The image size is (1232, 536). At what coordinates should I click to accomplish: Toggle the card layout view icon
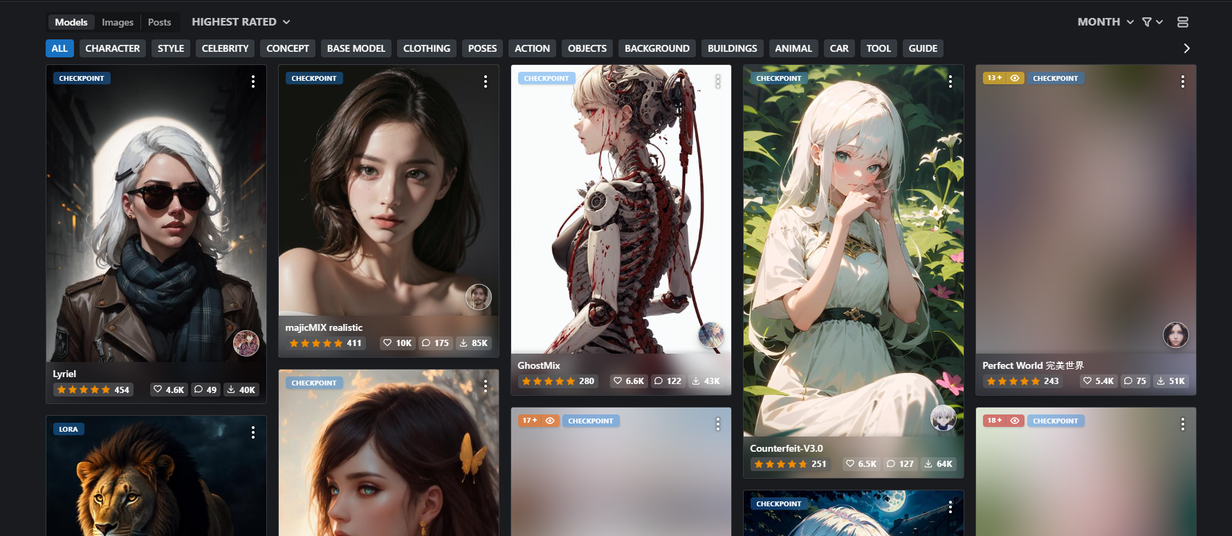(1183, 22)
